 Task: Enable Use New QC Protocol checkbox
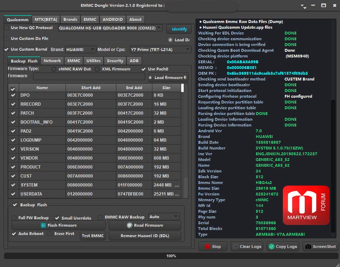click(x=7, y=28)
